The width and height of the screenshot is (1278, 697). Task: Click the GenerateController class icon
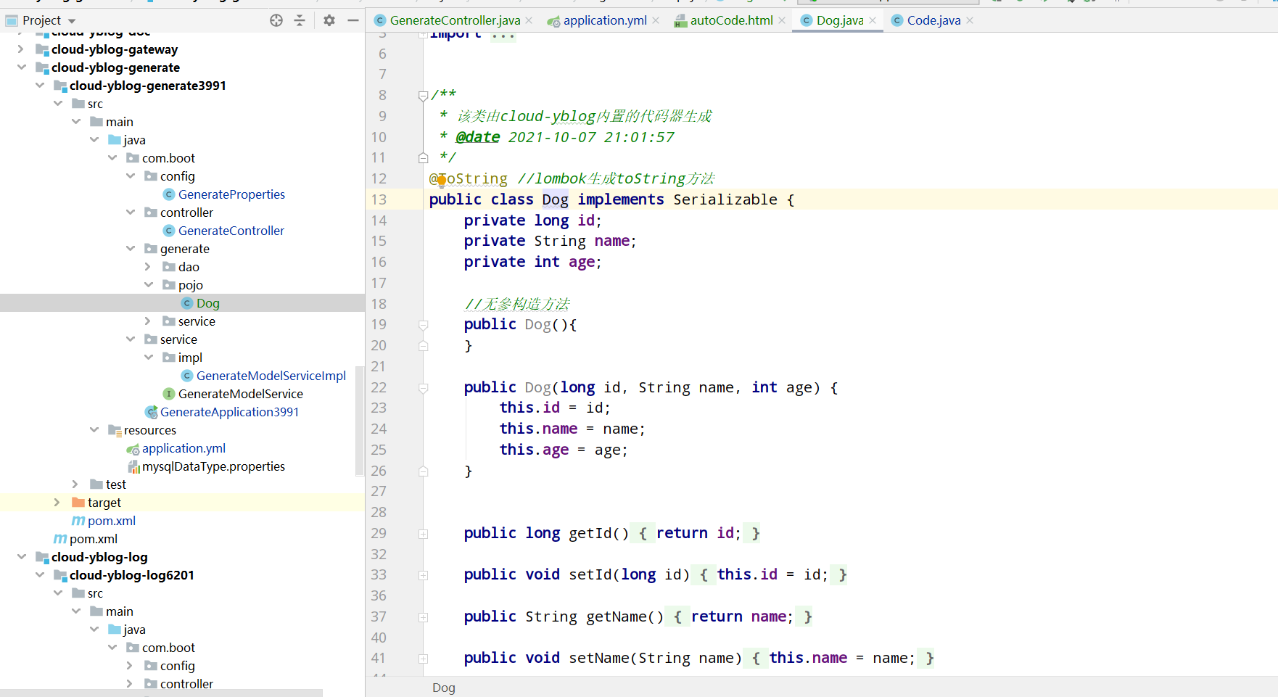click(x=169, y=231)
